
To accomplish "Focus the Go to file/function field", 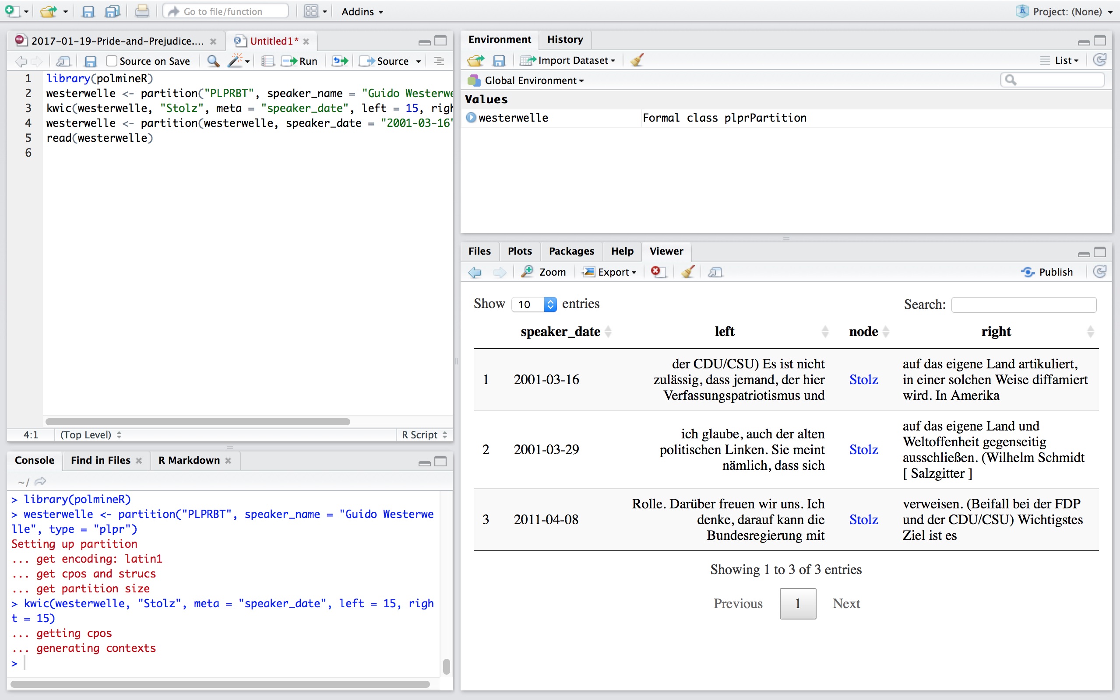I will coord(225,11).
